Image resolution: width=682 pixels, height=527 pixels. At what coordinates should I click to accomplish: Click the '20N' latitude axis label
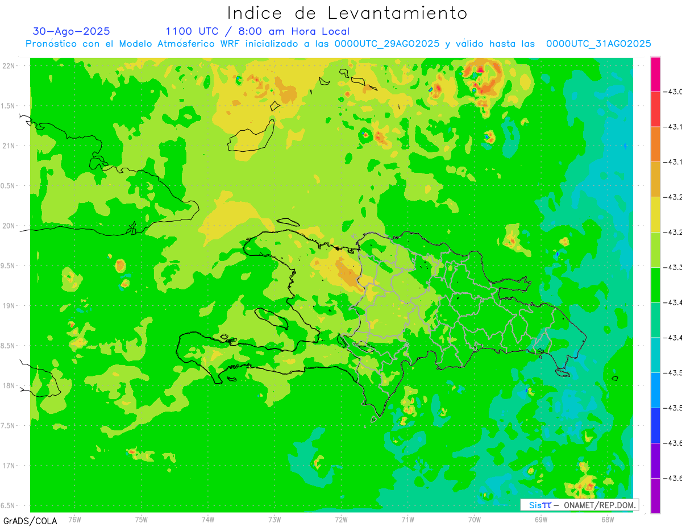coord(9,226)
